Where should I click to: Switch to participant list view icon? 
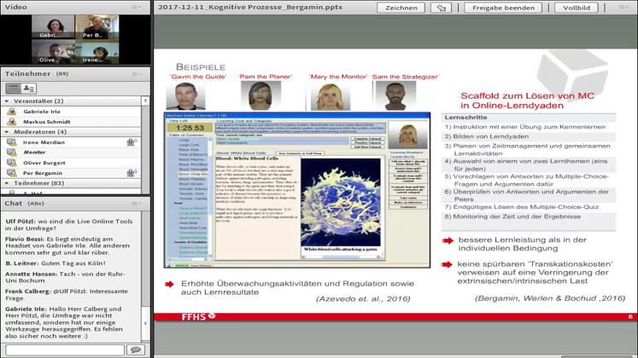point(13,89)
